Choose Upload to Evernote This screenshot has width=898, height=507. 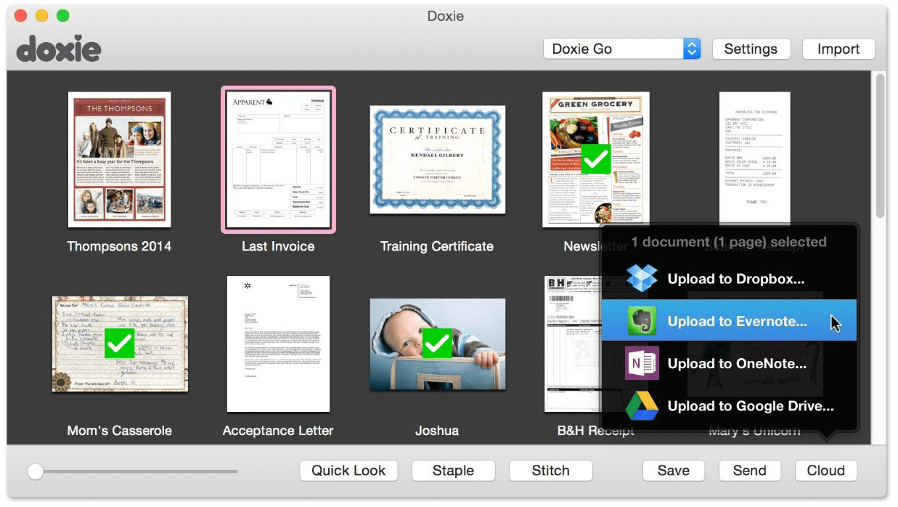pos(729,321)
